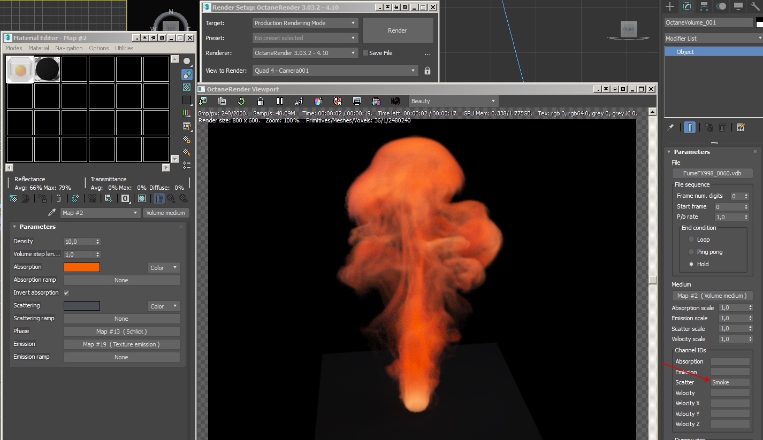Open the Modifier List dropdown
The height and width of the screenshot is (440, 763).
pyautogui.click(x=713, y=38)
